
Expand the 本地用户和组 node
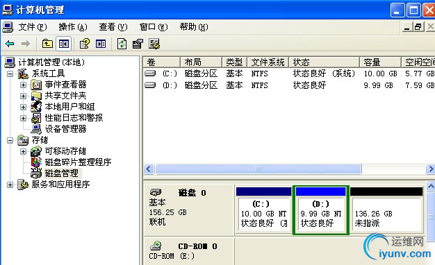(x=24, y=107)
